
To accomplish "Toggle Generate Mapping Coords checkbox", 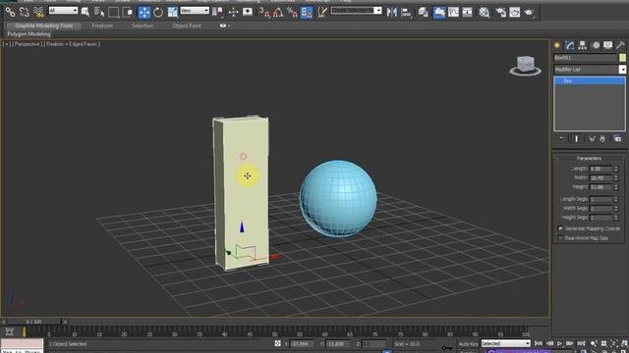I will click(561, 228).
